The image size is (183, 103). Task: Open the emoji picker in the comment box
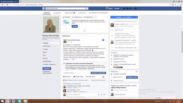tap(99, 94)
